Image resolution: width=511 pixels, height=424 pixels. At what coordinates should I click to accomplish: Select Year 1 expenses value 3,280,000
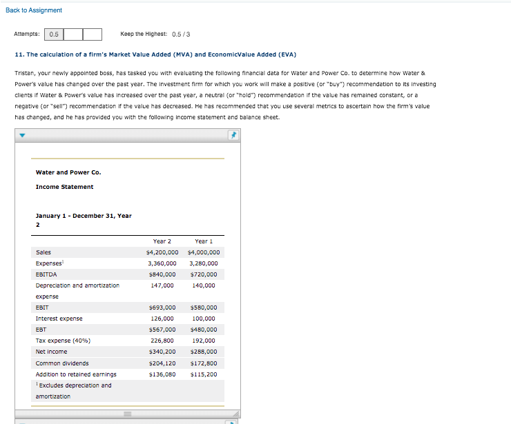pos(204,263)
